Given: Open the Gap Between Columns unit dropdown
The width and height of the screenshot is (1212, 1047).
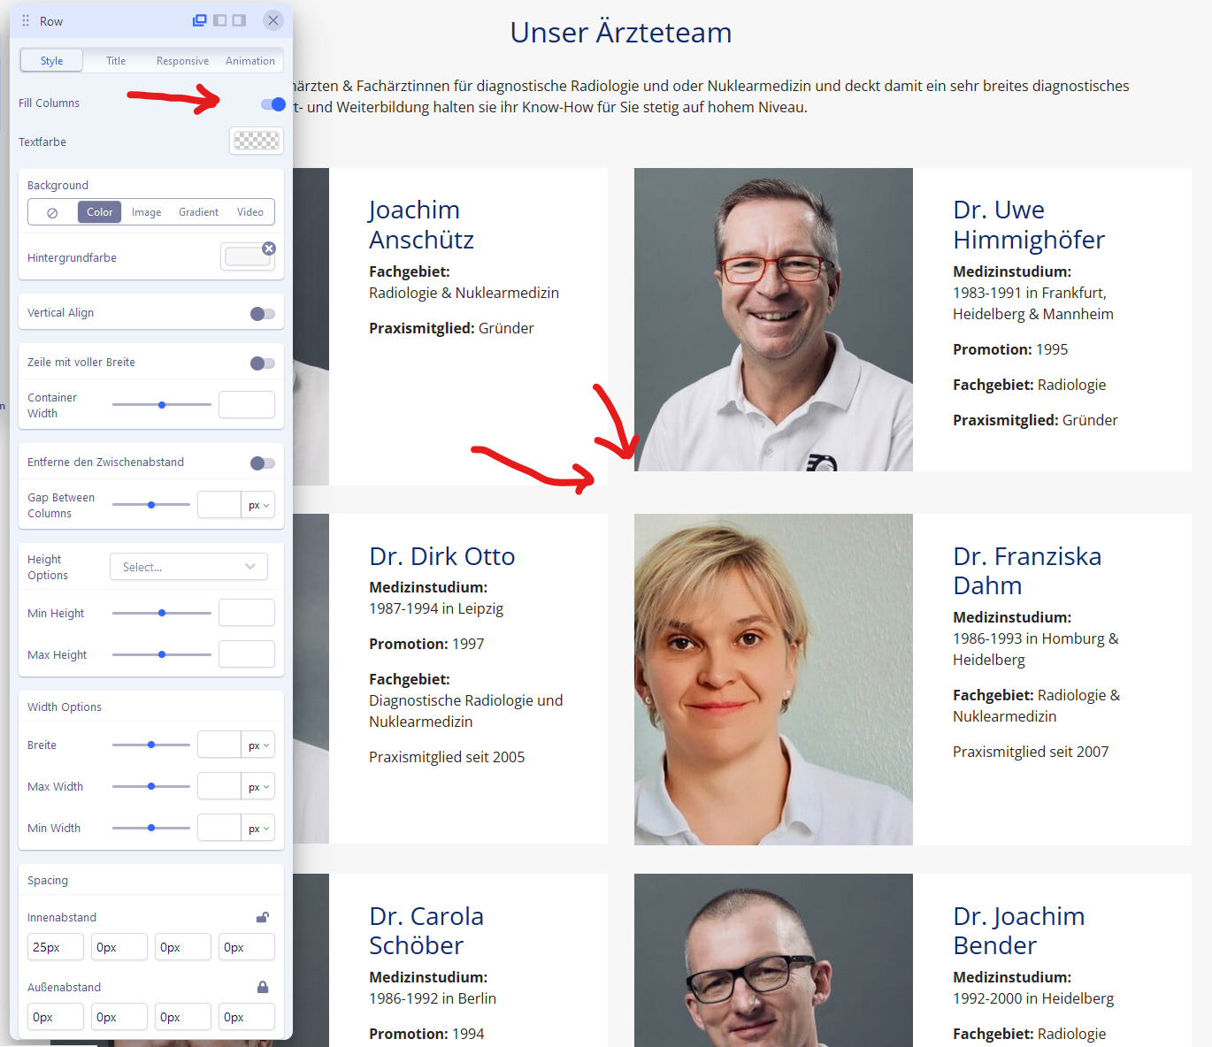Looking at the screenshot, I should (258, 505).
